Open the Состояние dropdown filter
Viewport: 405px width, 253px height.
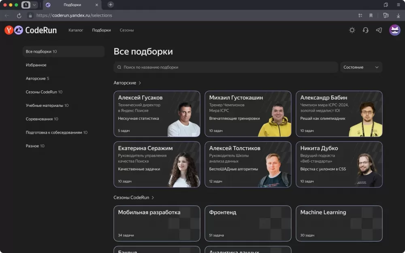(361, 67)
